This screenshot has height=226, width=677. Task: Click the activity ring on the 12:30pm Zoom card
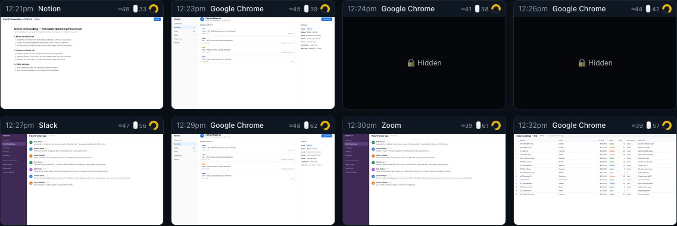pyautogui.click(x=495, y=125)
